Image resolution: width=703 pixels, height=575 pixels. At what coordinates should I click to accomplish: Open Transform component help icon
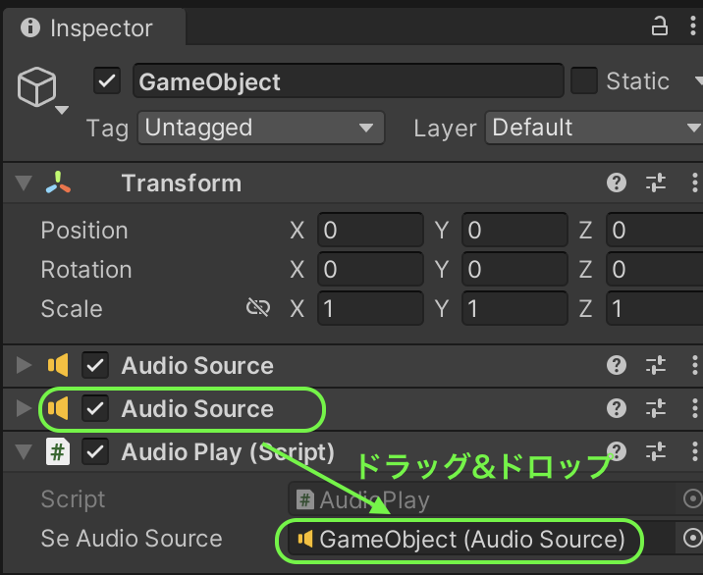point(617,183)
